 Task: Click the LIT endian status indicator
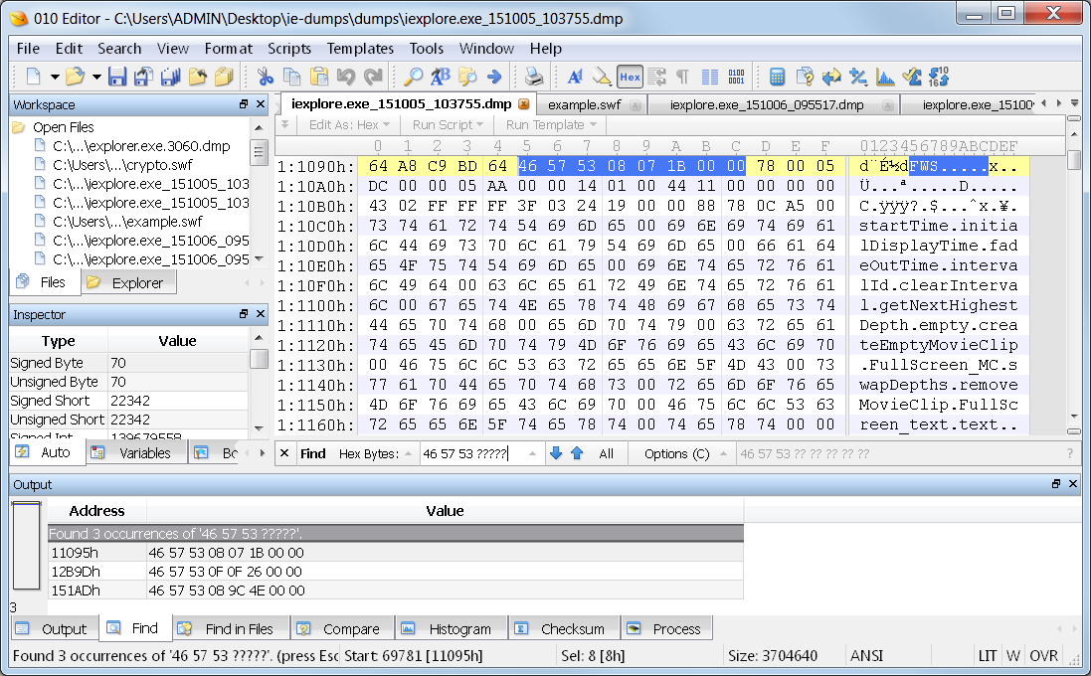(x=987, y=656)
